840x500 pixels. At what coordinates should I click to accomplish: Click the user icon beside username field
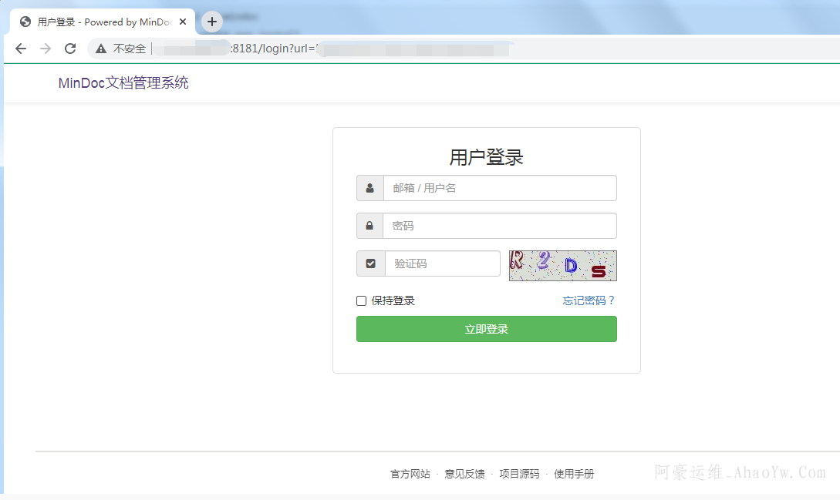pyautogui.click(x=370, y=188)
